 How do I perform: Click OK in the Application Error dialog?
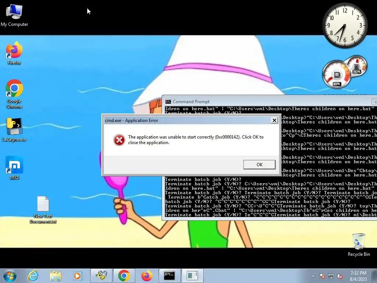click(259, 165)
